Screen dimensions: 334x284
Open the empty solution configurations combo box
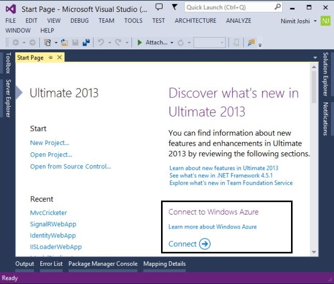pyautogui.click(x=210, y=42)
